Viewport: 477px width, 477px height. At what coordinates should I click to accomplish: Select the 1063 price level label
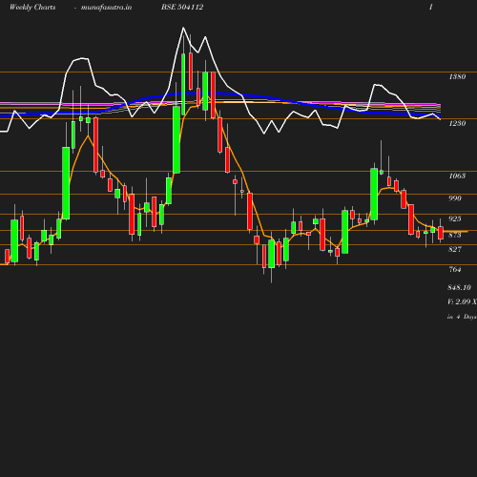[457, 176]
